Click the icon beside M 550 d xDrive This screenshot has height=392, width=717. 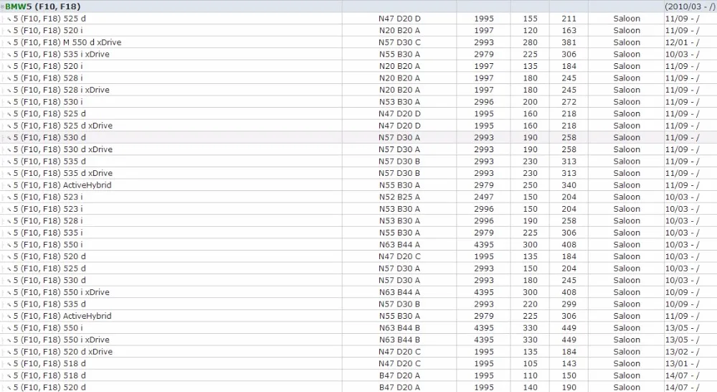pyautogui.click(x=9, y=42)
